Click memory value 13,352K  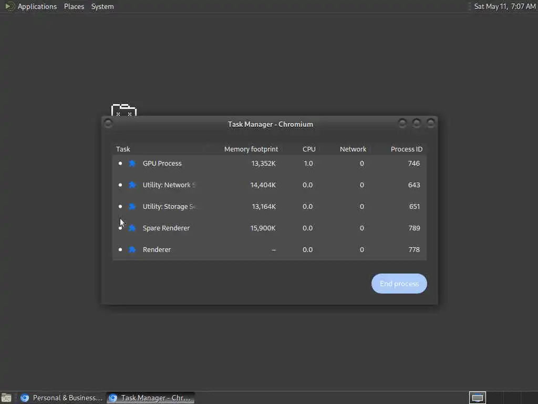pyautogui.click(x=264, y=164)
